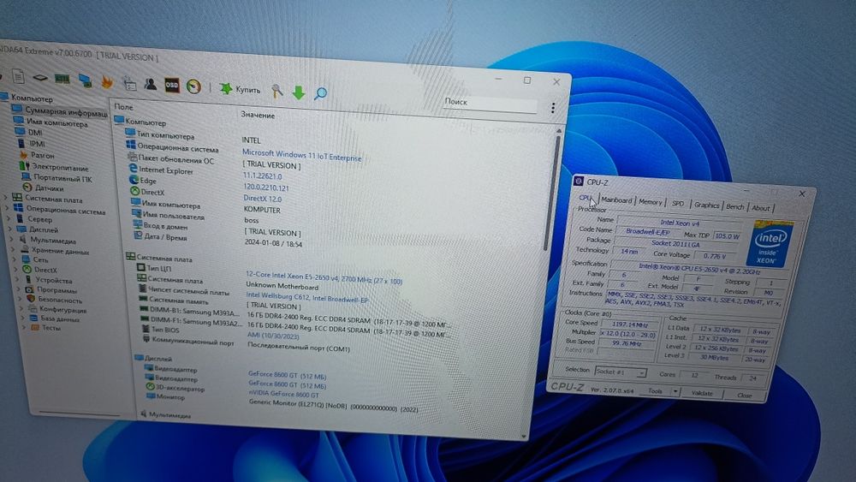Expand the Хранение данных tree node
Viewport: 856px width, 482px height.
pyautogui.click(x=14, y=249)
